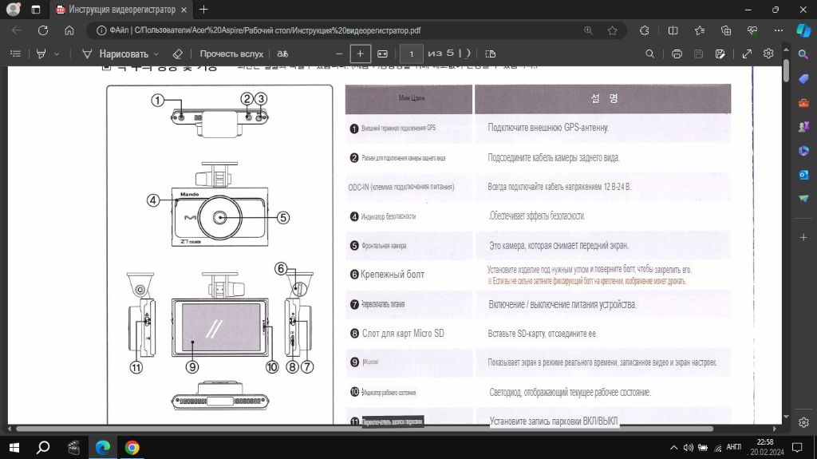Open the PDF table of contents panel

[x=15, y=53]
